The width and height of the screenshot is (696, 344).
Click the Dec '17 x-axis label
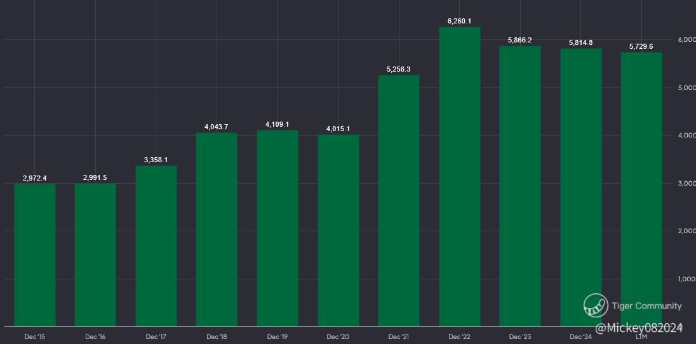pos(156,336)
